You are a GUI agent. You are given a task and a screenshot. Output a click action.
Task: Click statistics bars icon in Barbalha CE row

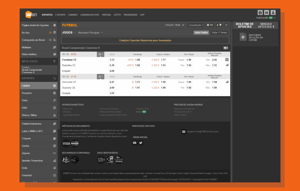tap(227, 65)
